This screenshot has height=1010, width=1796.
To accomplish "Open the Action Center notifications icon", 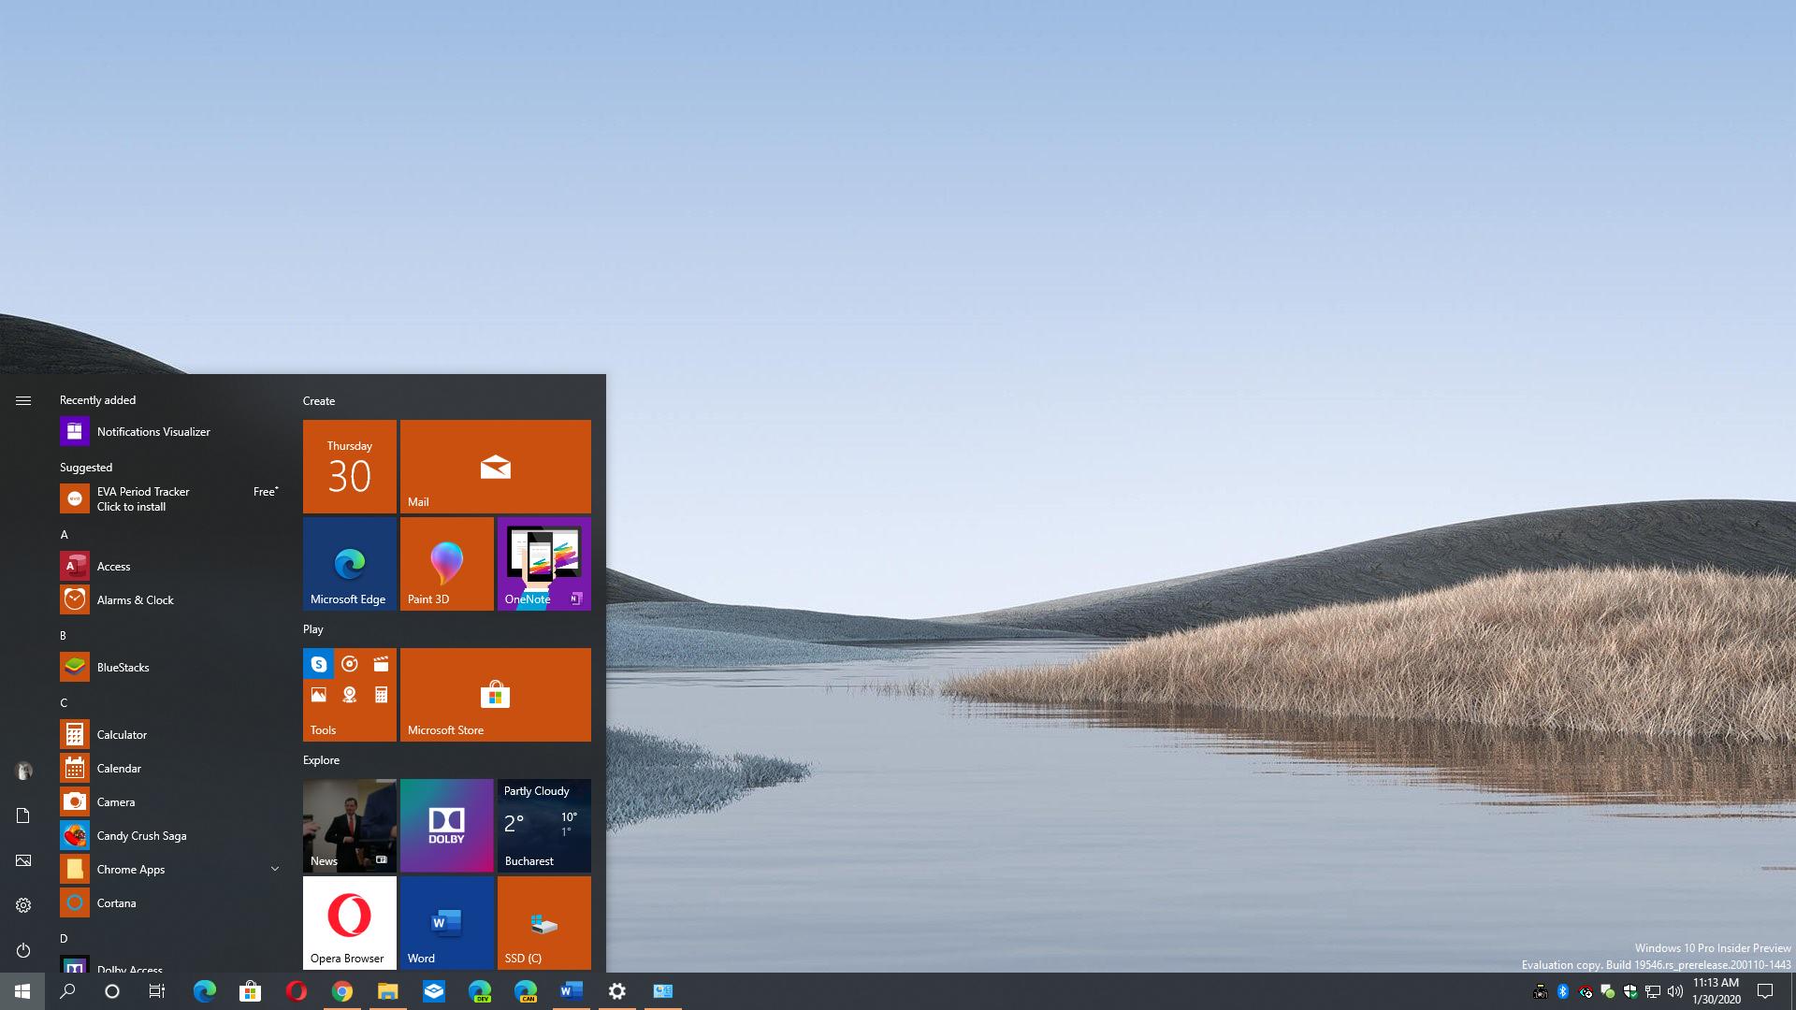I will [x=1765, y=991].
